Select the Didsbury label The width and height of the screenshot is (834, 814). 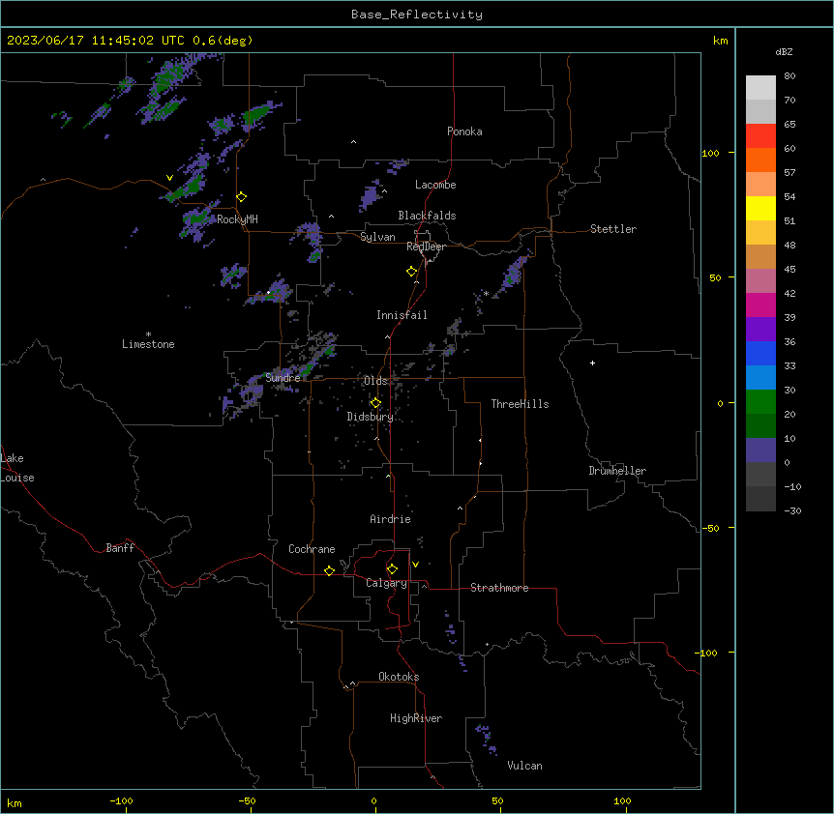click(371, 417)
